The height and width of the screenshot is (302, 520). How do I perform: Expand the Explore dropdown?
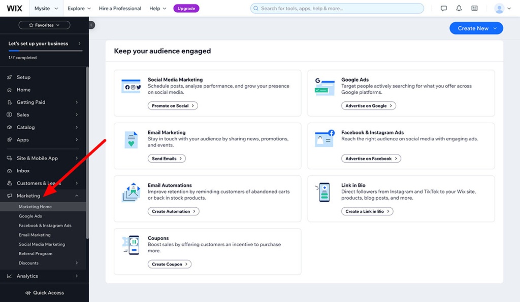[x=79, y=8]
